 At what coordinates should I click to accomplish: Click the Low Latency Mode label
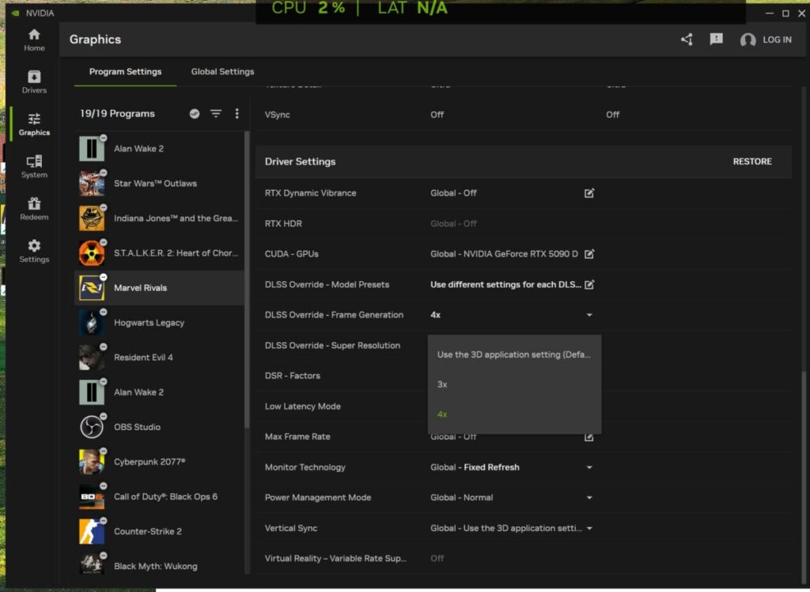[303, 406]
